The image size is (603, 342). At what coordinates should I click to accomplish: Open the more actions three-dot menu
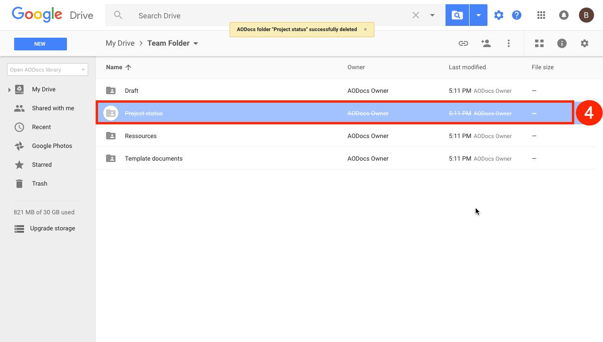[509, 43]
